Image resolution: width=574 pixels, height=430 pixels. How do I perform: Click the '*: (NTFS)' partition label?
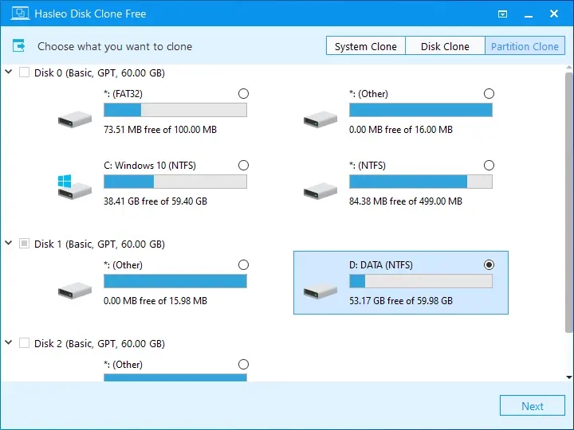[x=368, y=166]
